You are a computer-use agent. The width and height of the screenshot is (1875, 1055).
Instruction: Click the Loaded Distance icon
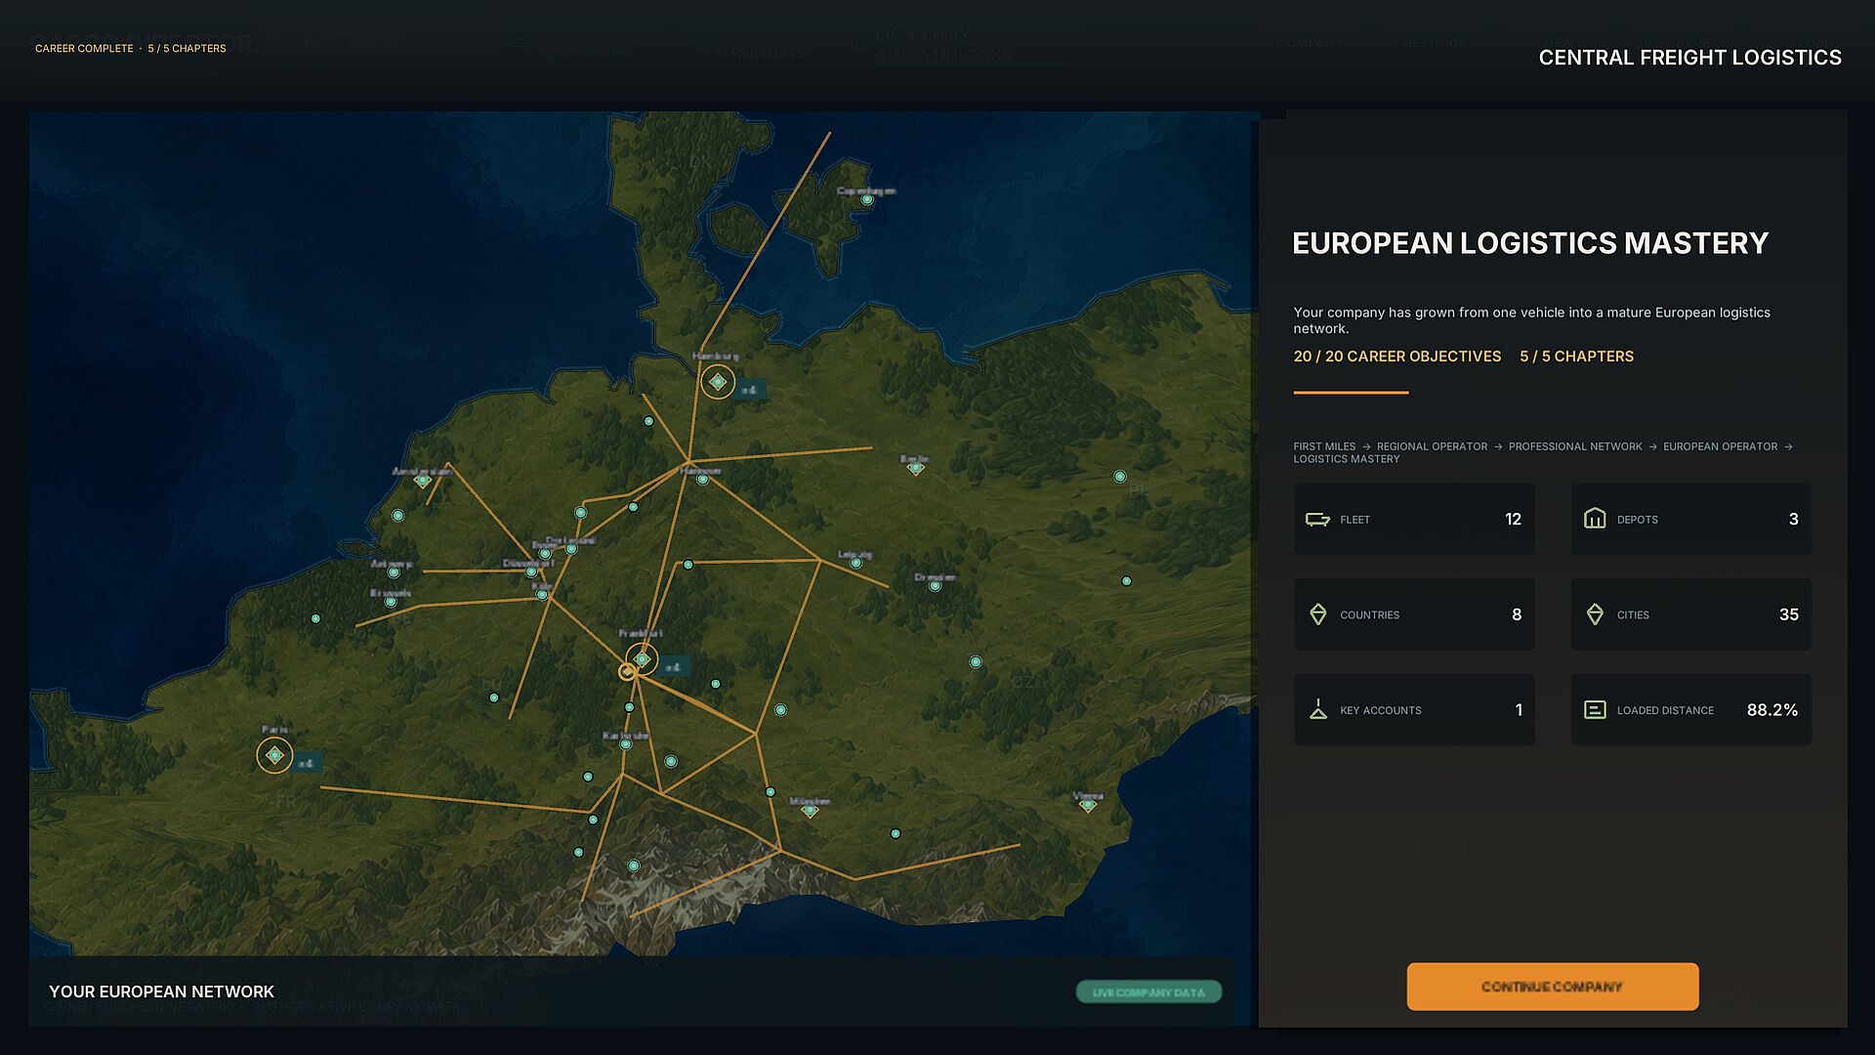pyautogui.click(x=1595, y=710)
